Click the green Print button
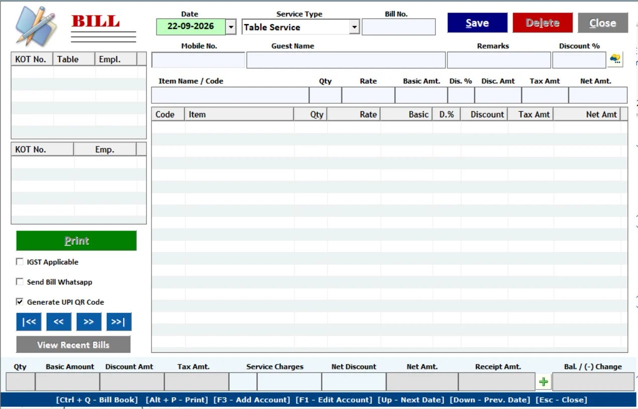The width and height of the screenshot is (638, 409). [x=76, y=241]
